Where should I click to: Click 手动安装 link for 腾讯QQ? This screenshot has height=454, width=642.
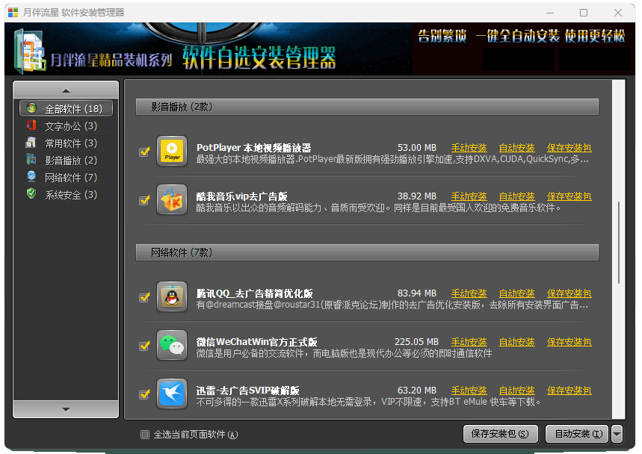[x=469, y=293]
